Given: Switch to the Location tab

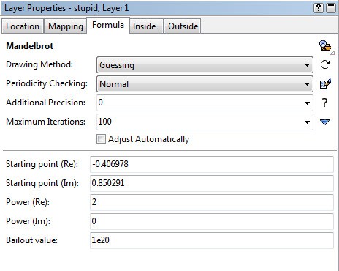Looking at the screenshot, I should click(x=23, y=26).
